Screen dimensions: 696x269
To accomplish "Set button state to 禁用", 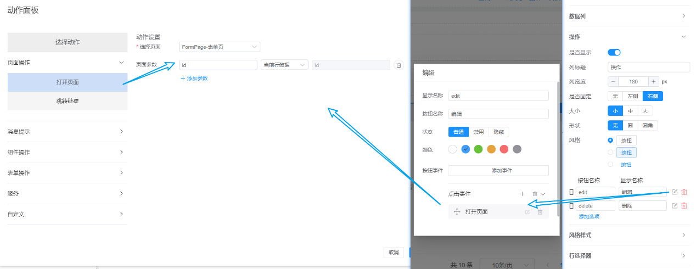I will [x=479, y=132].
